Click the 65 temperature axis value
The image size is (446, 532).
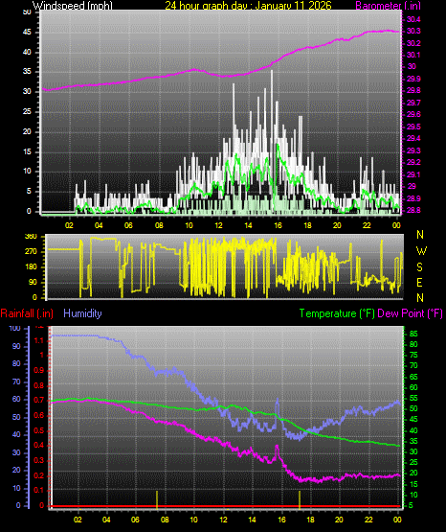pyautogui.click(x=413, y=377)
